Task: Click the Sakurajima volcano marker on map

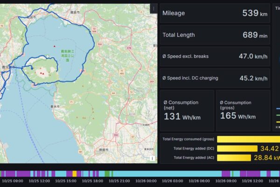Action: (x=43, y=73)
